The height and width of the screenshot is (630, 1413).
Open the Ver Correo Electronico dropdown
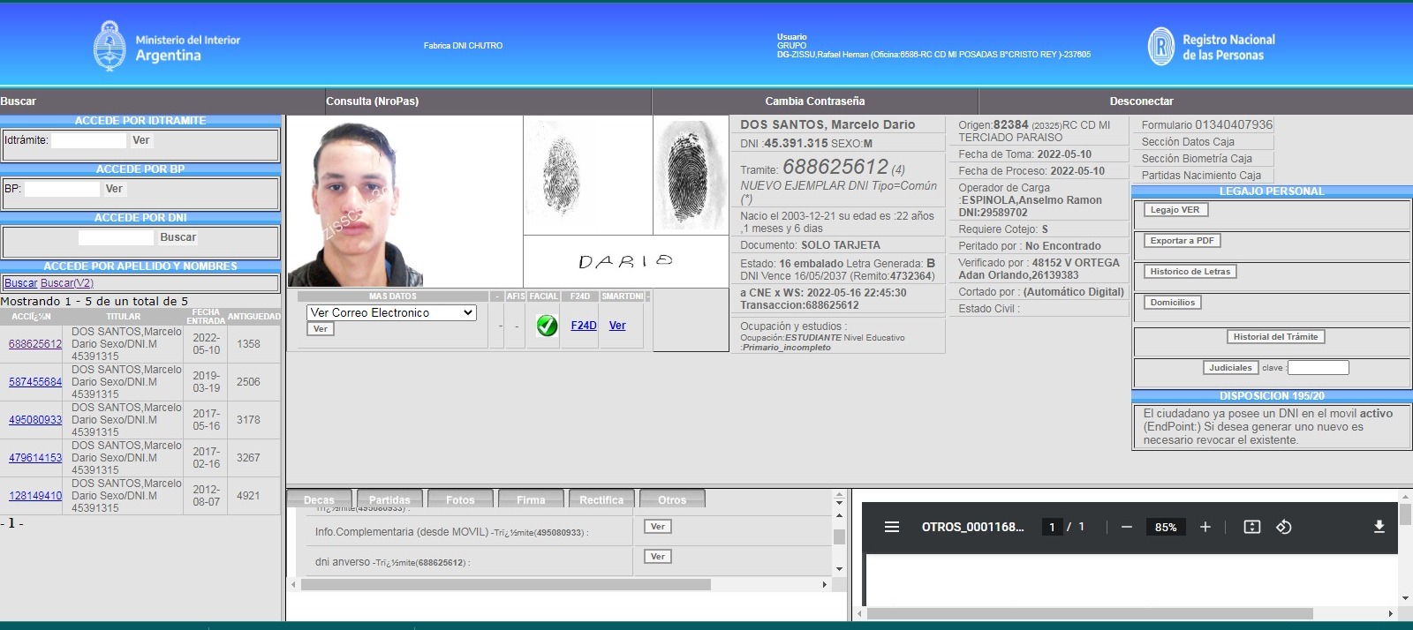(x=391, y=312)
